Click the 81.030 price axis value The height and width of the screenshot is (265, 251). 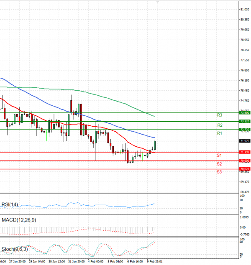(245, 10)
